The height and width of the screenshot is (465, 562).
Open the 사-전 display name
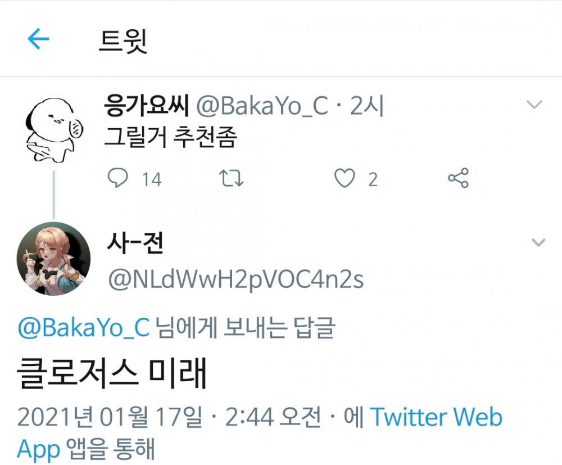pos(135,243)
